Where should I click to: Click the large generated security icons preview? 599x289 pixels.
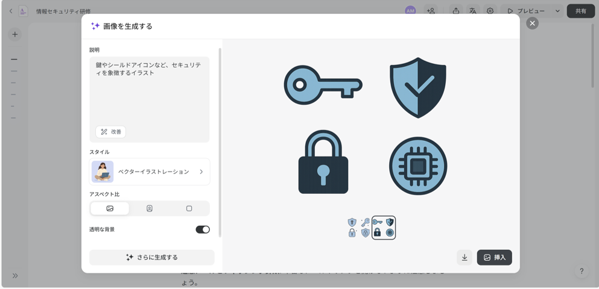coord(365,126)
